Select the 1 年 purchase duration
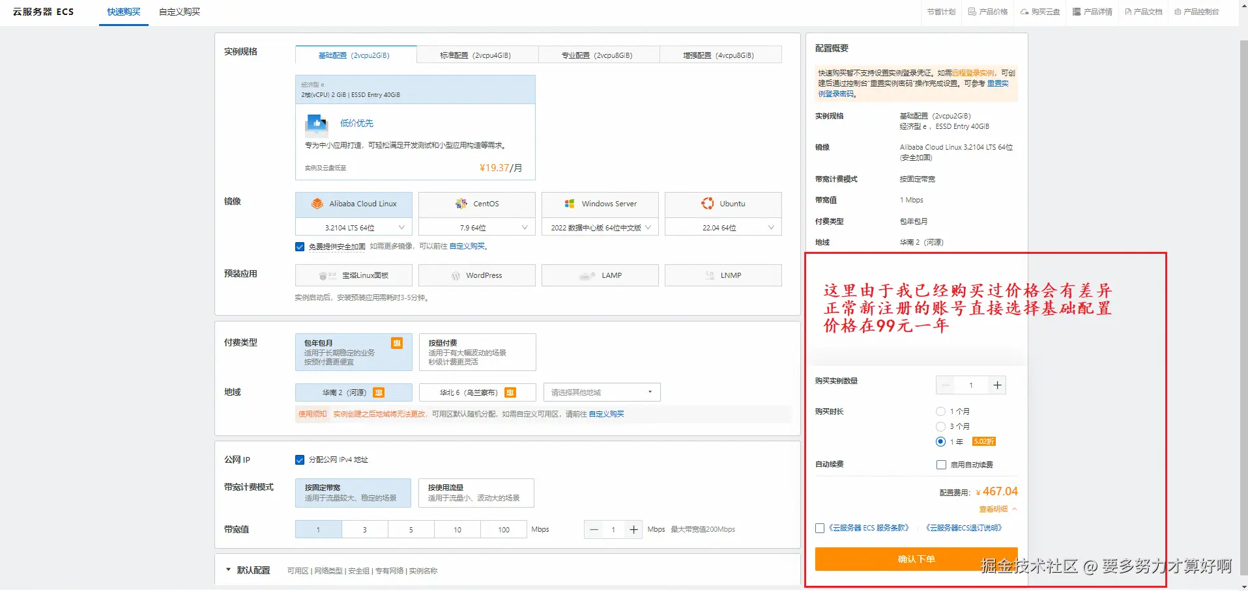Screen dimensions: 1248x591 coord(940,441)
